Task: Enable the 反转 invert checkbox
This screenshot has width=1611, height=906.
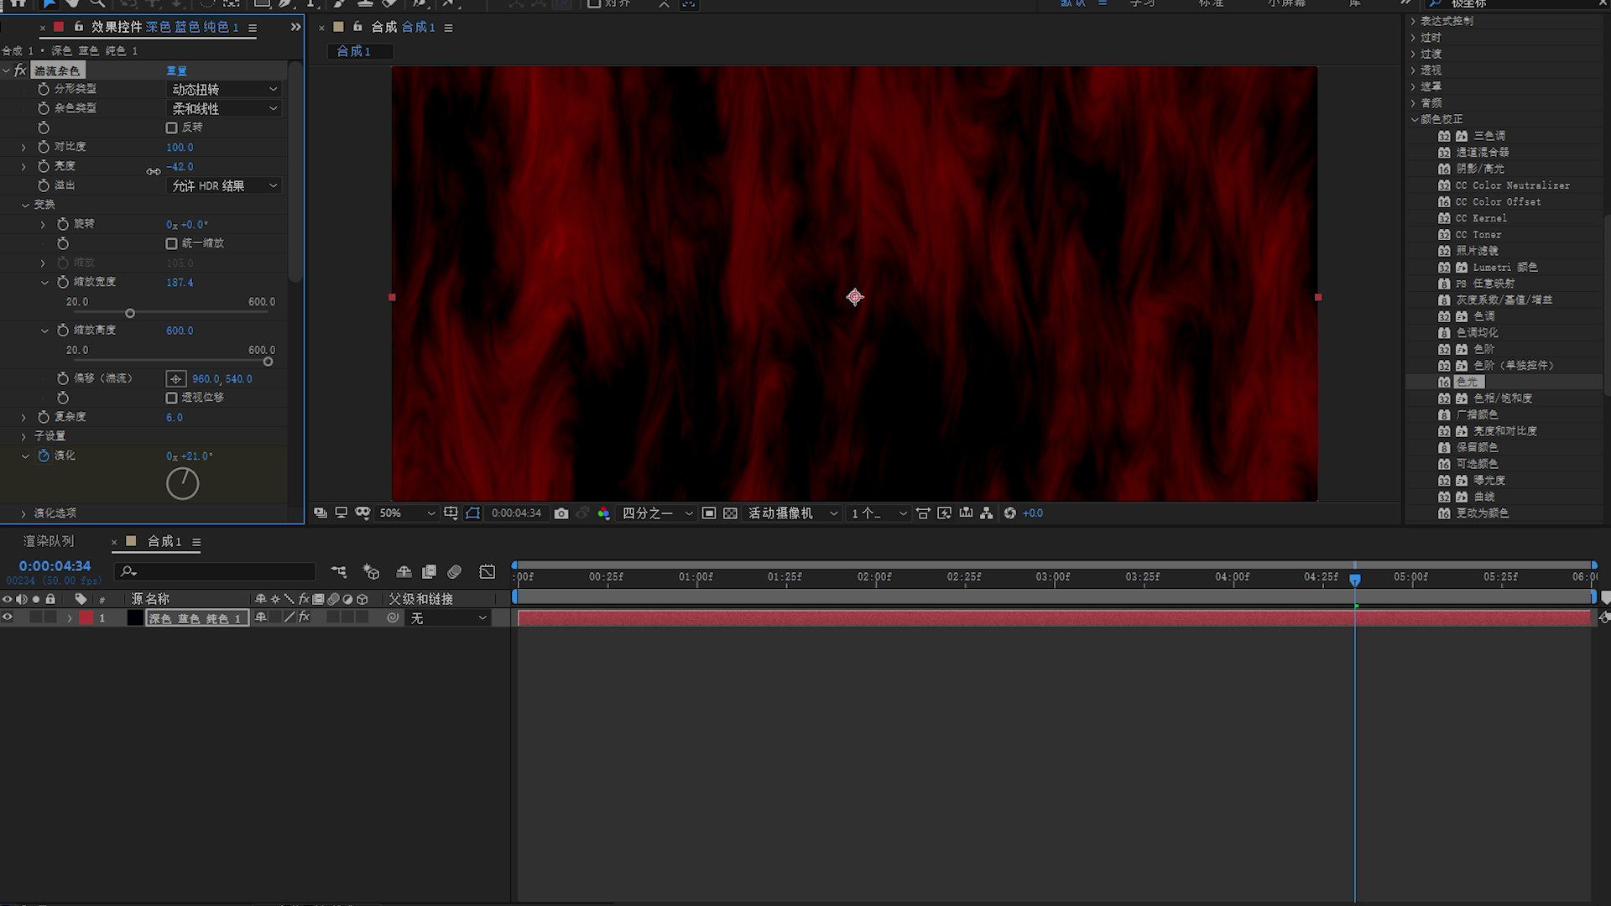Action: [x=172, y=128]
